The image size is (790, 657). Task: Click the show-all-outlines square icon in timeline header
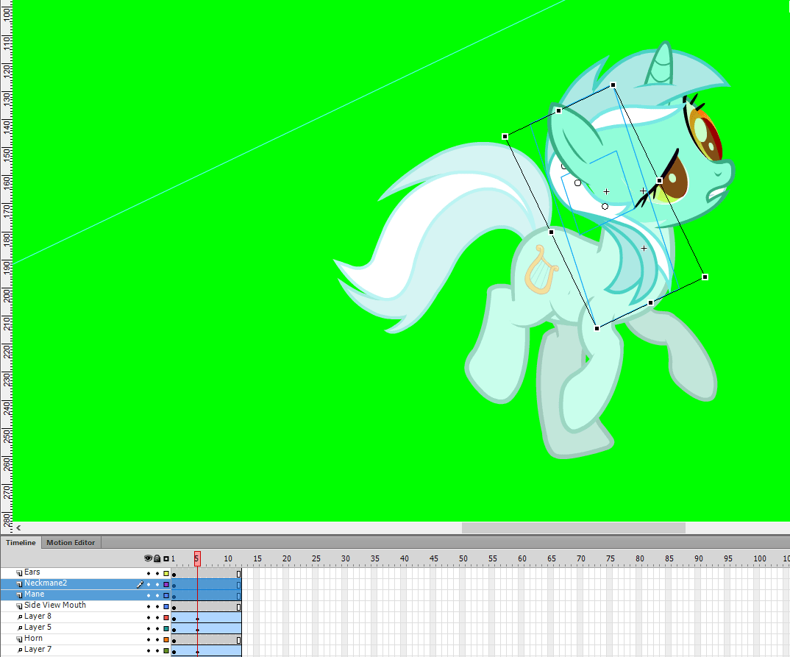pos(166,558)
